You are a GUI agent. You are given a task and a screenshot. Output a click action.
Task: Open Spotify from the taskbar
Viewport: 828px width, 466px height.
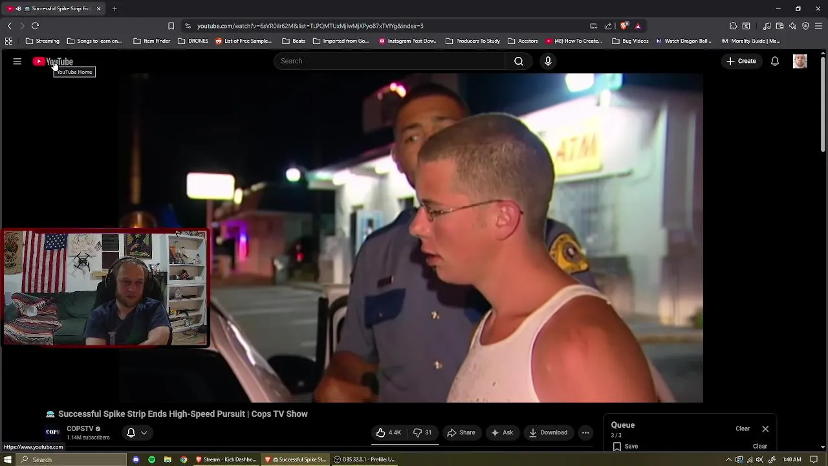[152, 460]
